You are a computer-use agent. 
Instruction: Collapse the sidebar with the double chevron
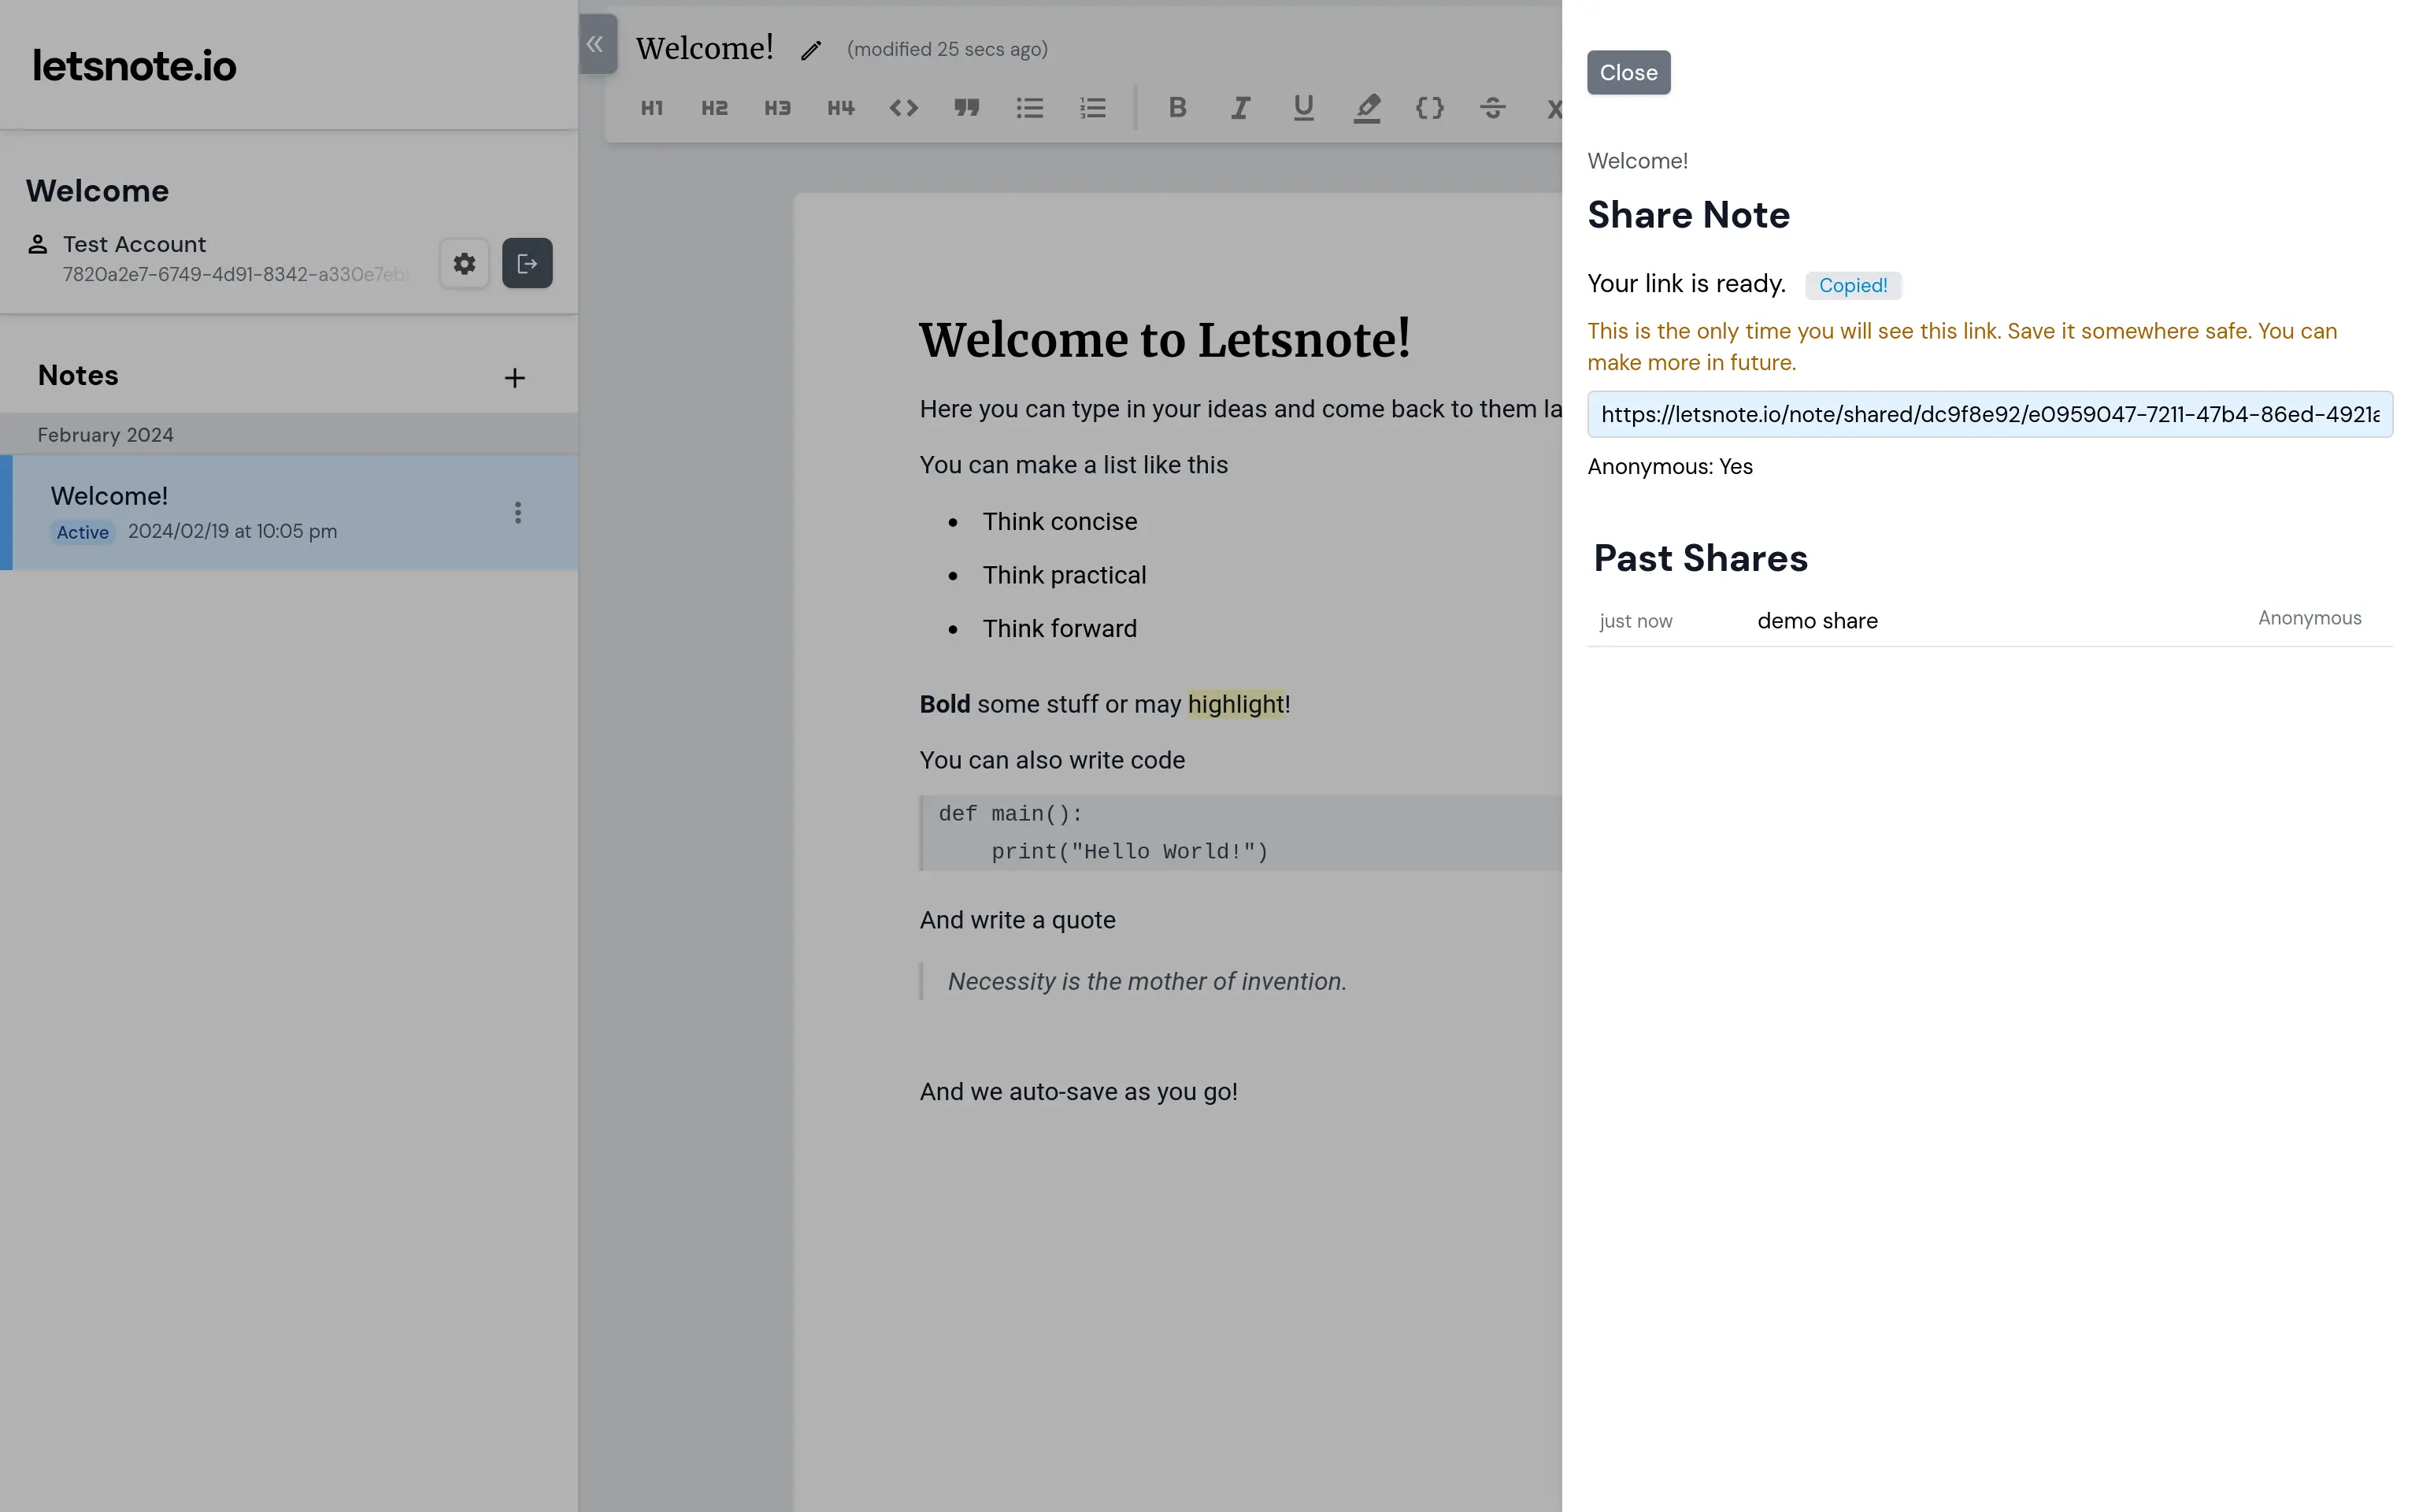coord(596,44)
